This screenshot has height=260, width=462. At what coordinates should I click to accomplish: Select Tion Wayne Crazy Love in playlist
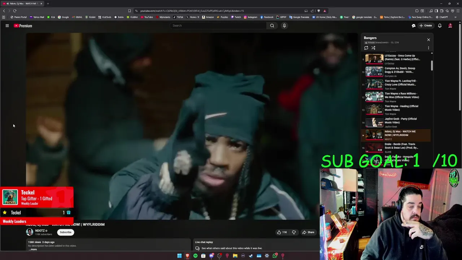pyautogui.click(x=396, y=84)
